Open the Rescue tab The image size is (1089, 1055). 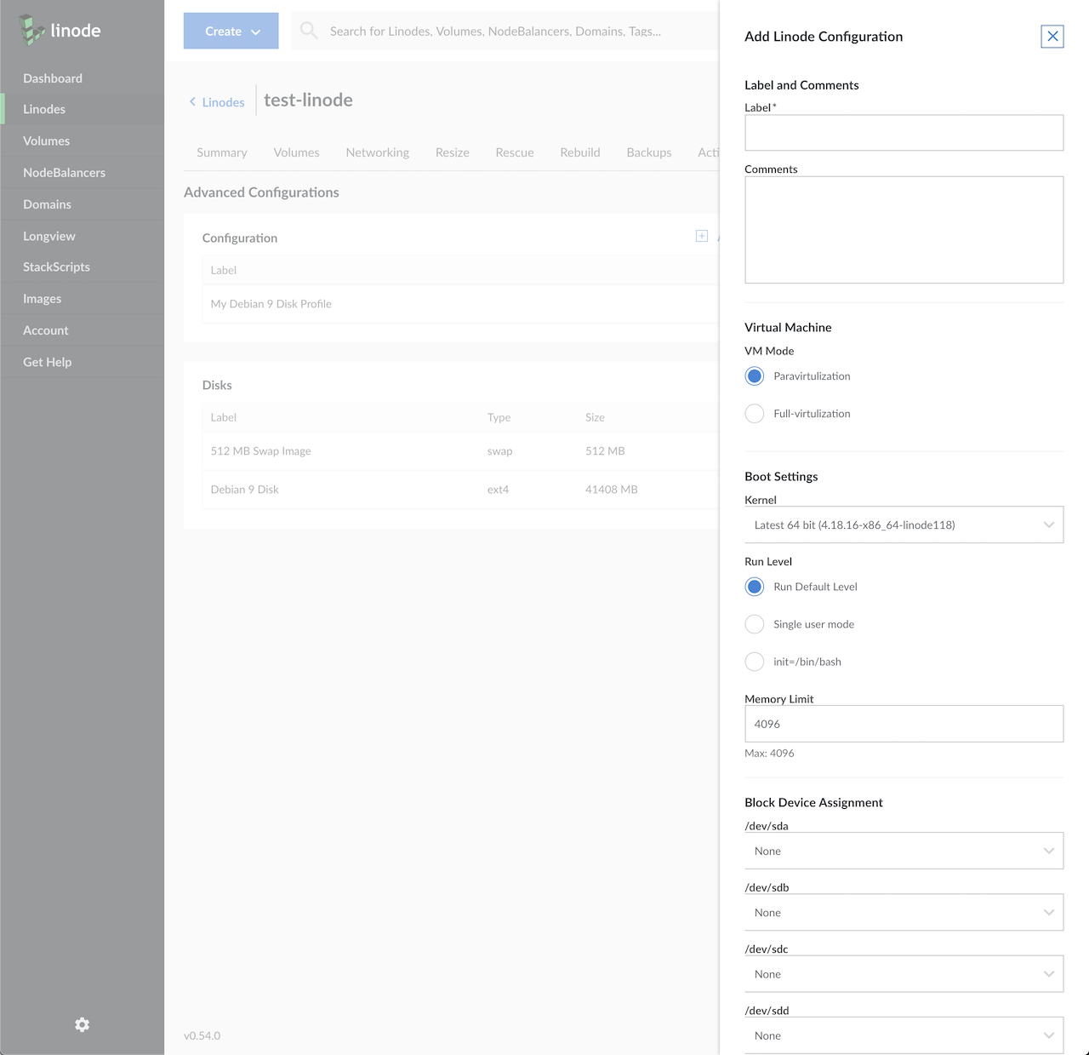pos(515,152)
